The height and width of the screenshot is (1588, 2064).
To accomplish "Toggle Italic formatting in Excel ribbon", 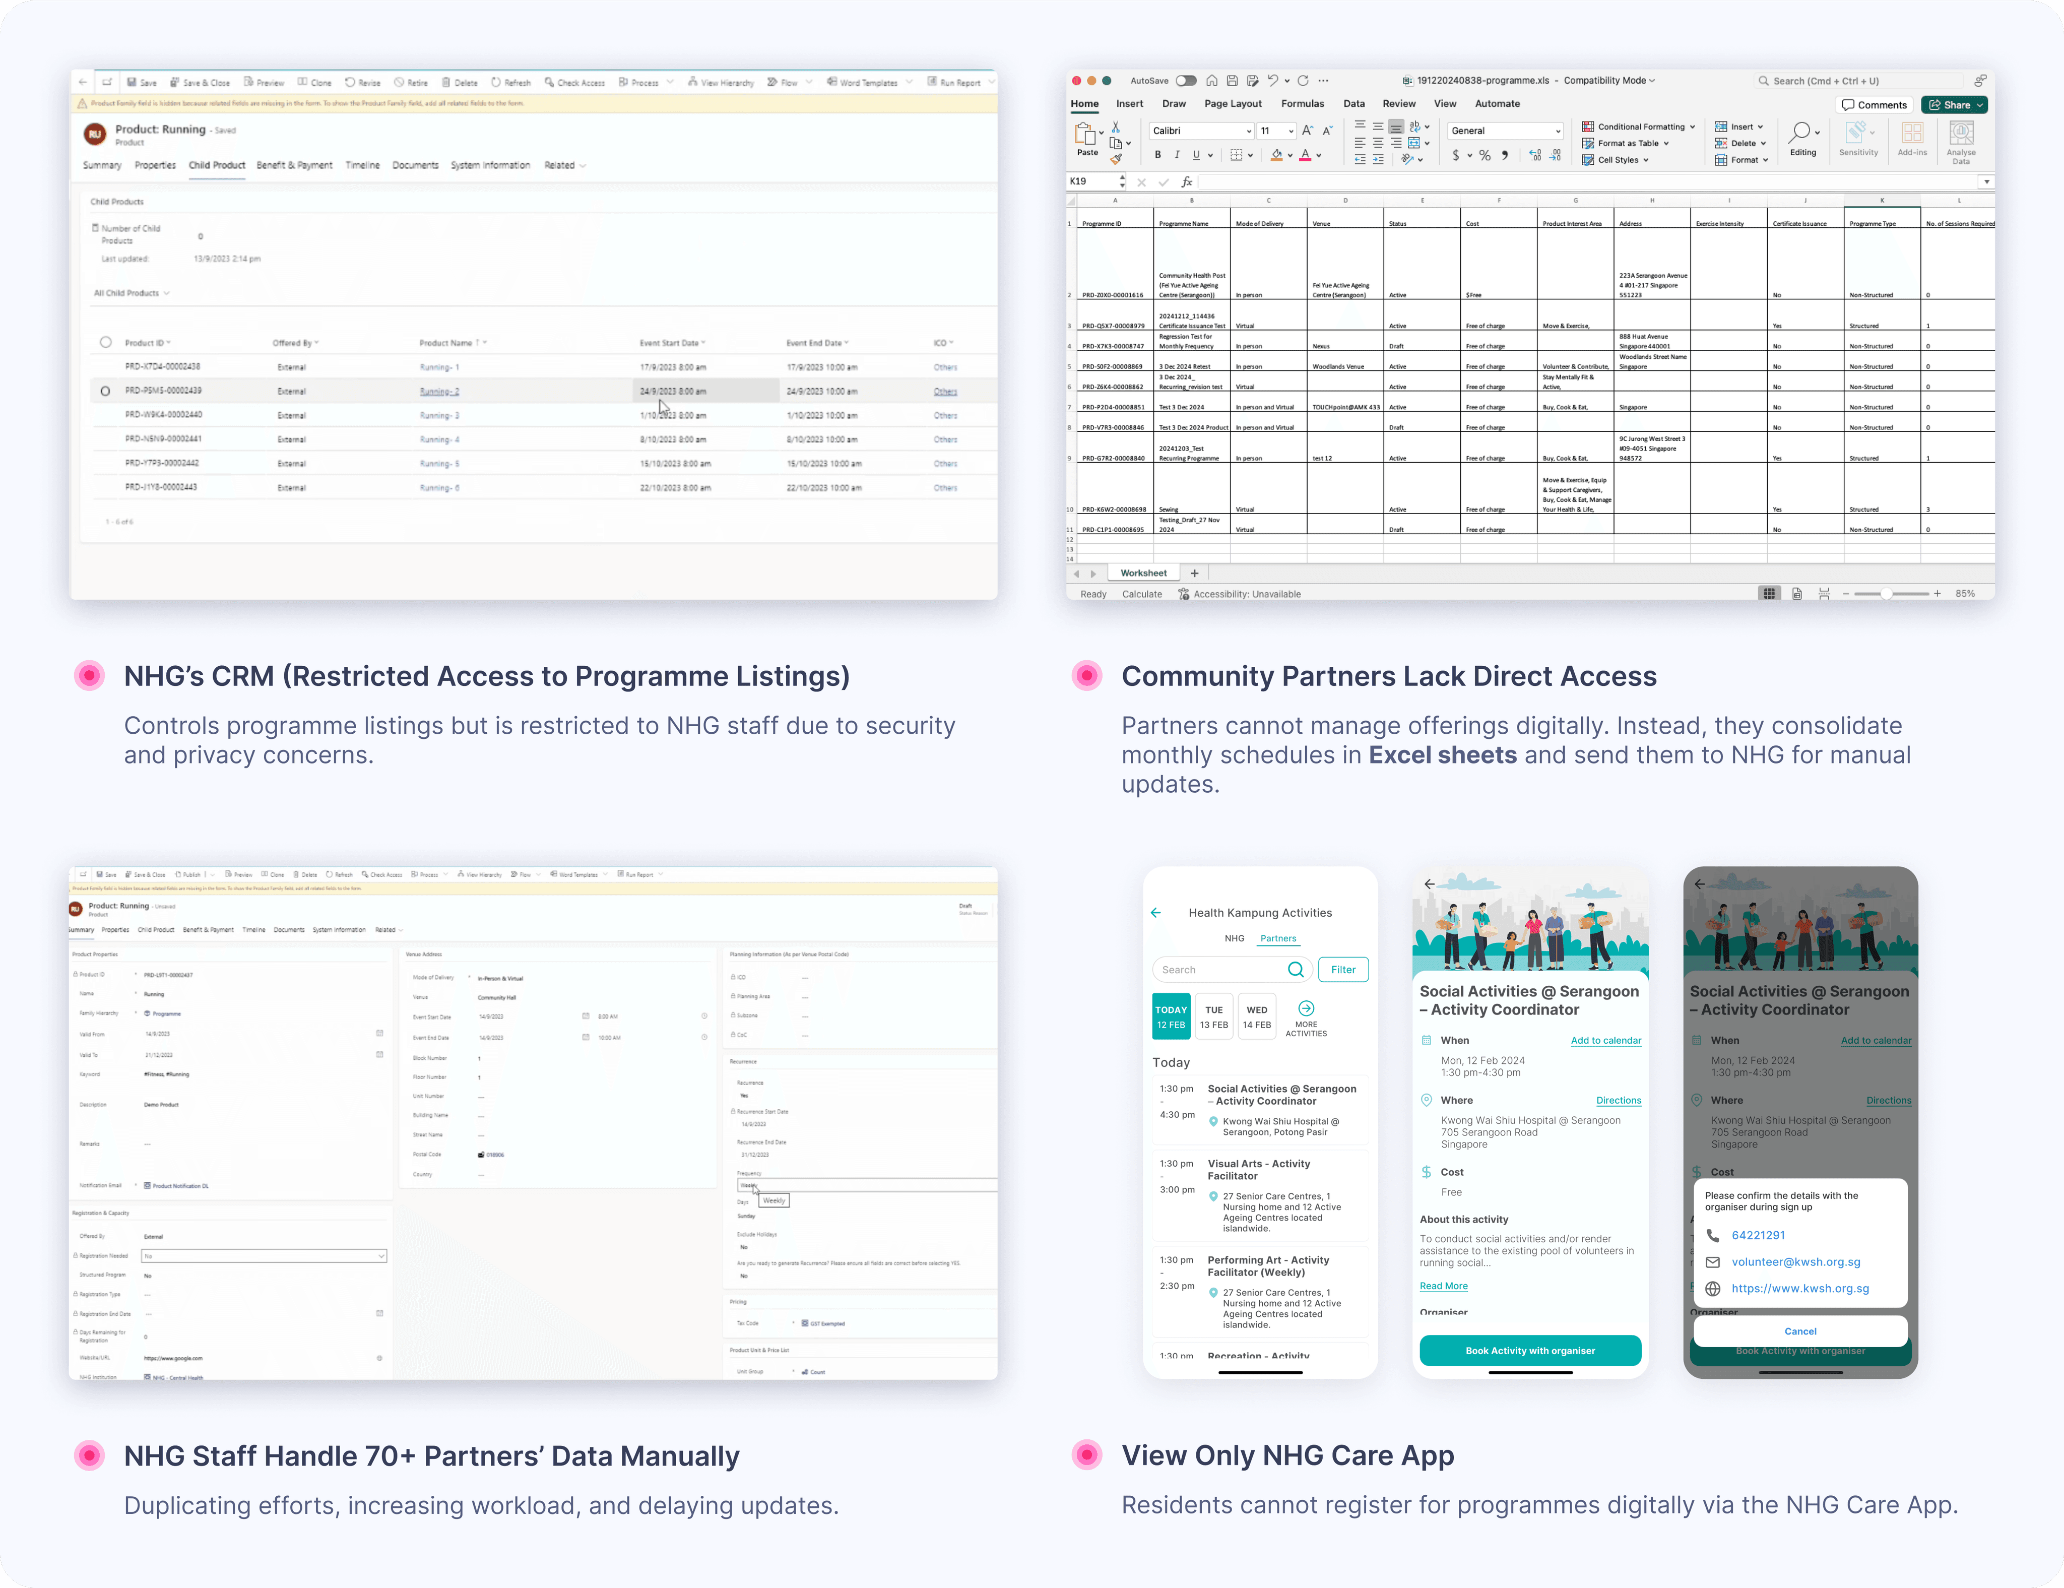I will coord(1177,154).
